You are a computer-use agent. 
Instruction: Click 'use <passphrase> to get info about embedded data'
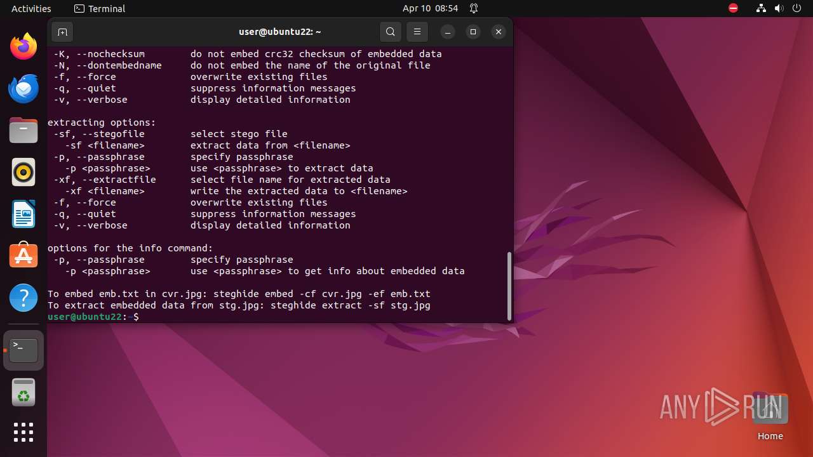328,271
